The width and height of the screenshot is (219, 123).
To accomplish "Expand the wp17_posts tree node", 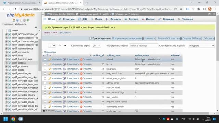I will 6,70.
